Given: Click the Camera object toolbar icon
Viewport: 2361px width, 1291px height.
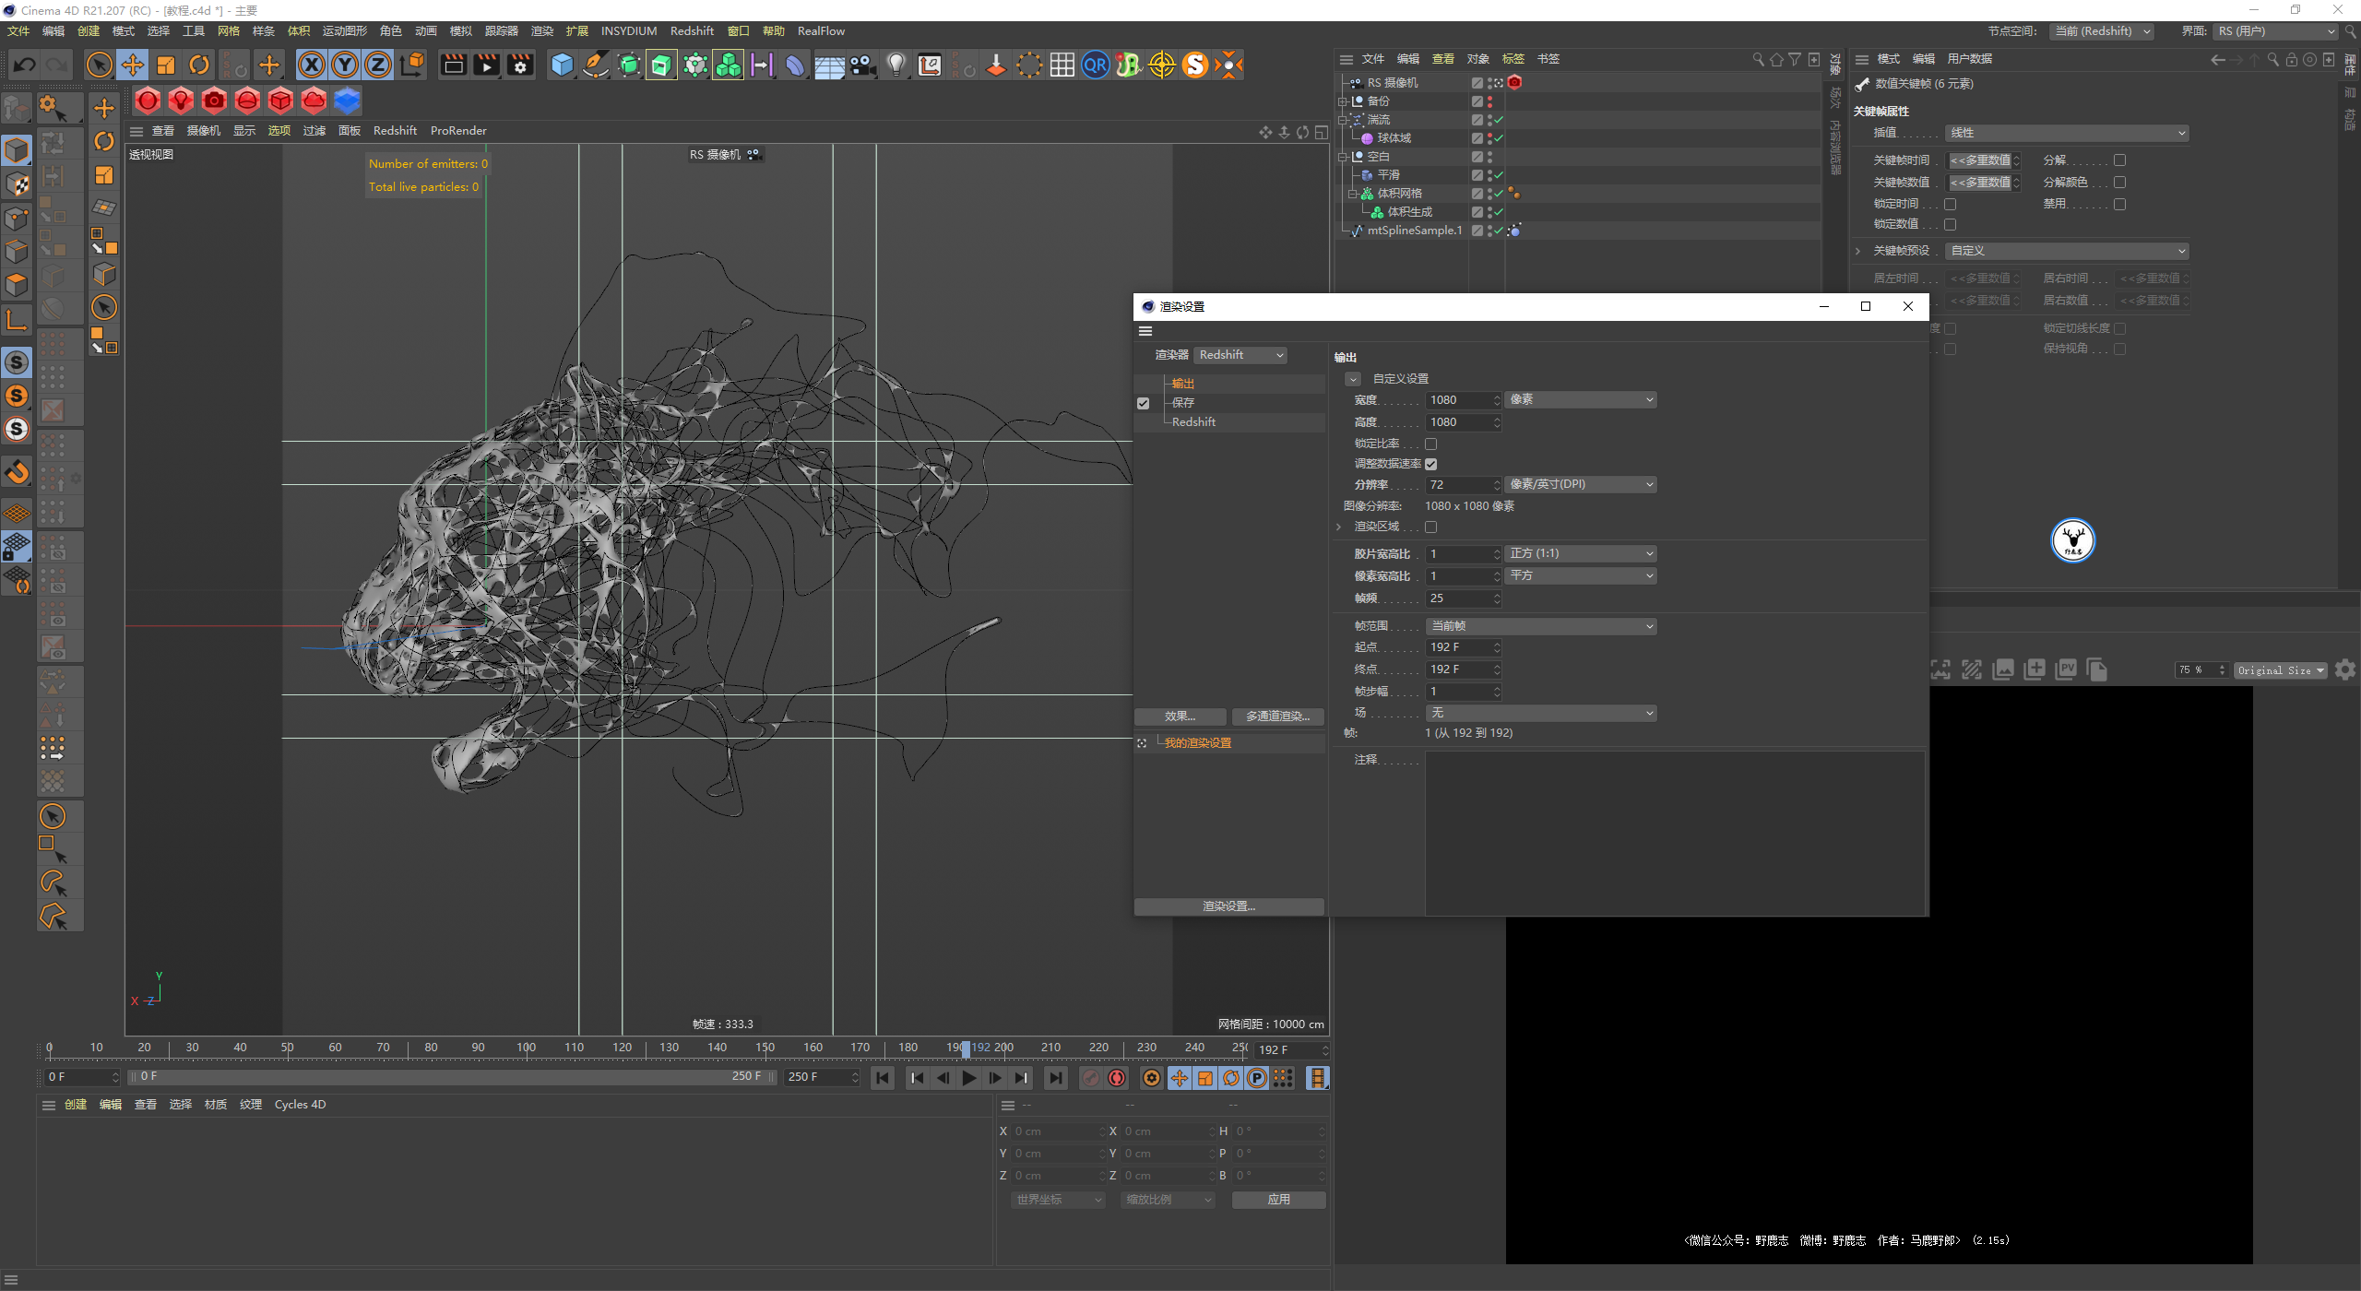Looking at the screenshot, I should click(x=863, y=65).
